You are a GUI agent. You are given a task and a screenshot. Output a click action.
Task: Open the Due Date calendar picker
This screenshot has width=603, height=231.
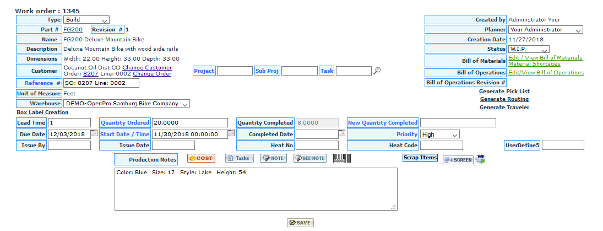click(x=94, y=133)
